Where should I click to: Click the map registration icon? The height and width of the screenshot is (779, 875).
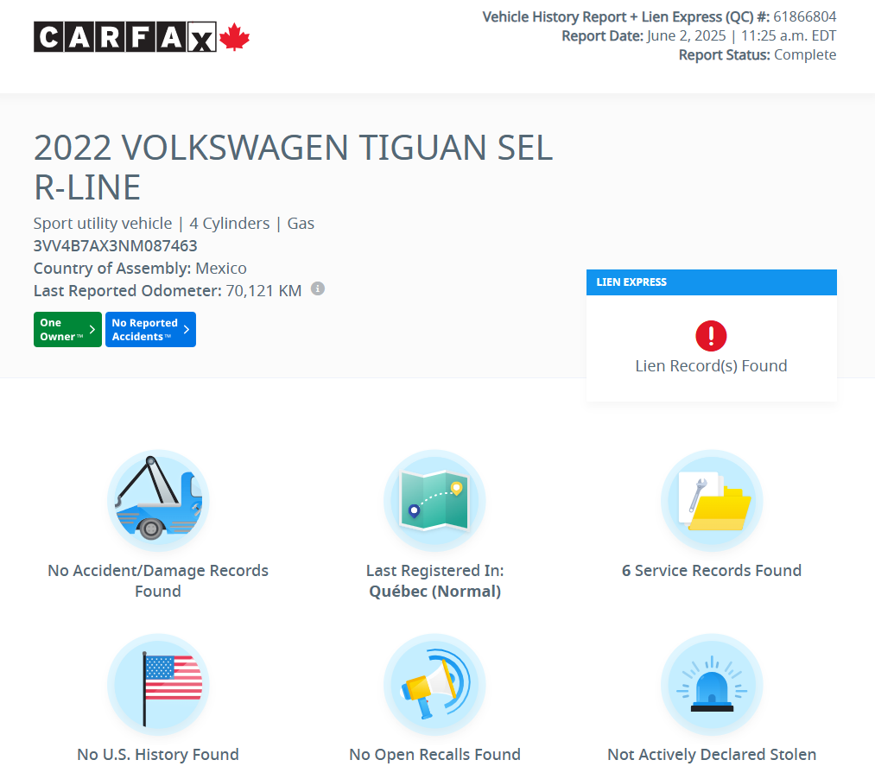pyautogui.click(x=434, y=501)
